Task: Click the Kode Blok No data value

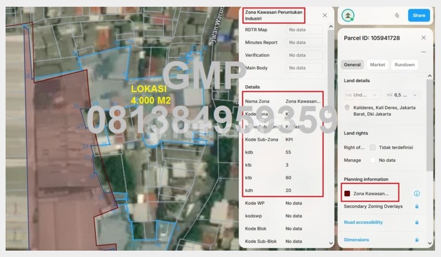Action: (x=293, y=229)
